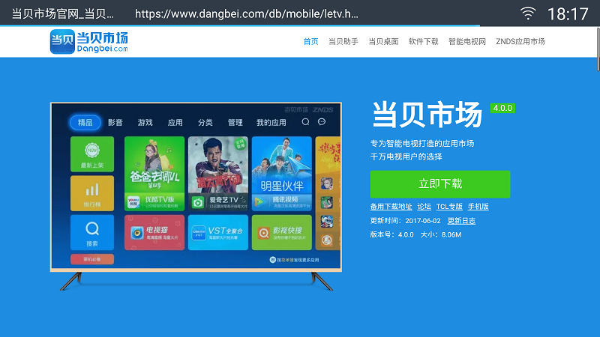Switch to 软件下载 navigation item
600x337 pixels.
423,42
